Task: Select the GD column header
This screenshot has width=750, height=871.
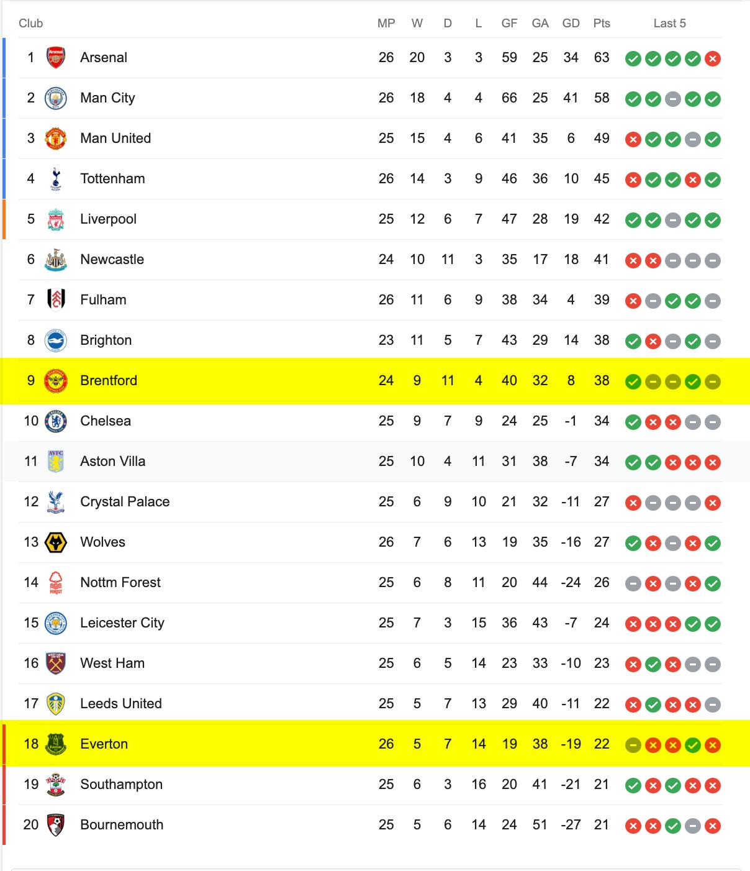Action: click(x=571, y=24)
